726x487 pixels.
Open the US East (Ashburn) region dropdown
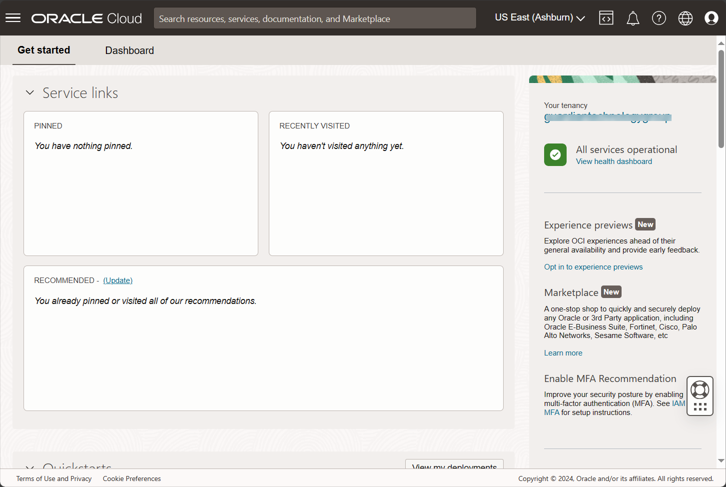pyautogui.click(x=540, y=17)
